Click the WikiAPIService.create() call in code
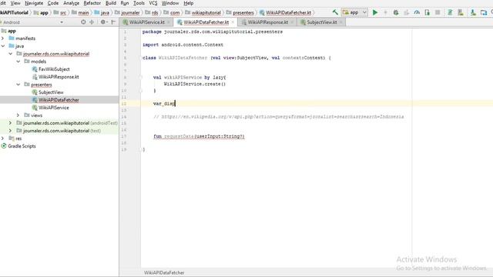The image size is (493, 277). [x=195, y=84]
